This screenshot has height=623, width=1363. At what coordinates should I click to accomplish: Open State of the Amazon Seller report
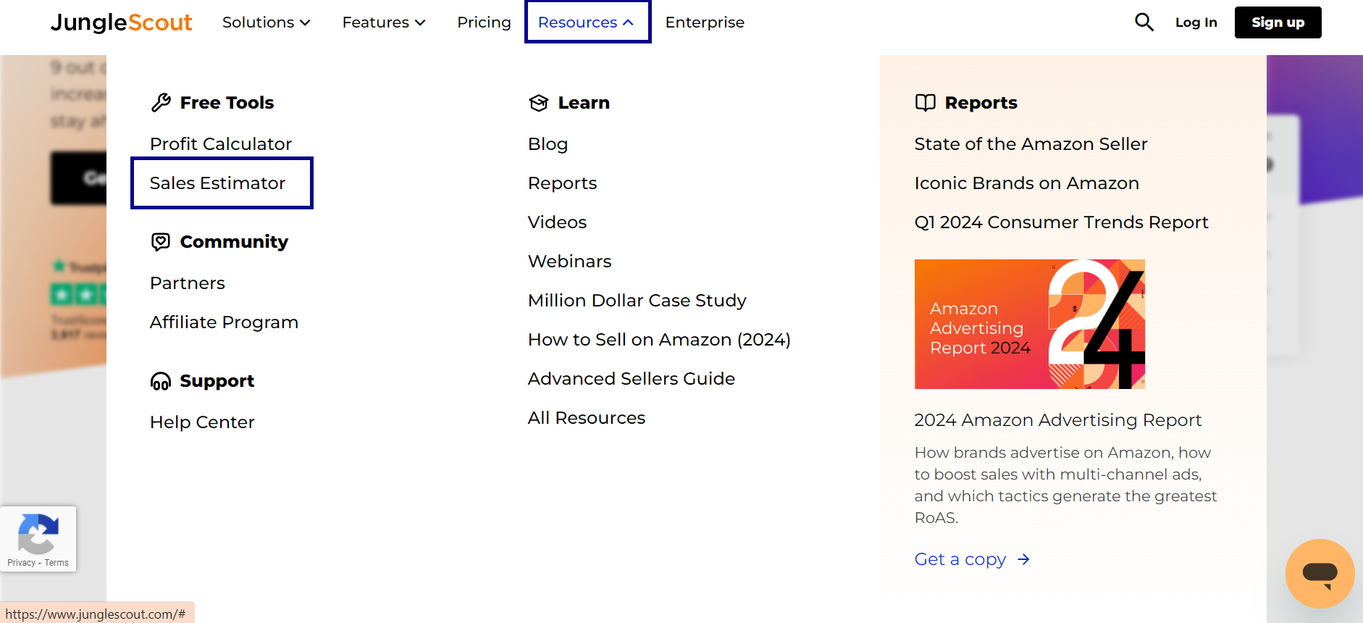(1031, 144)
